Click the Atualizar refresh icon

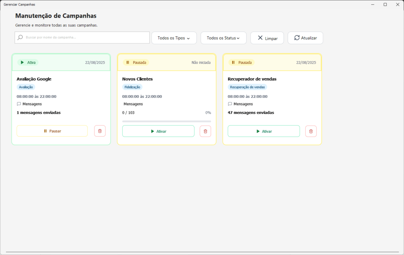point(297,37)
